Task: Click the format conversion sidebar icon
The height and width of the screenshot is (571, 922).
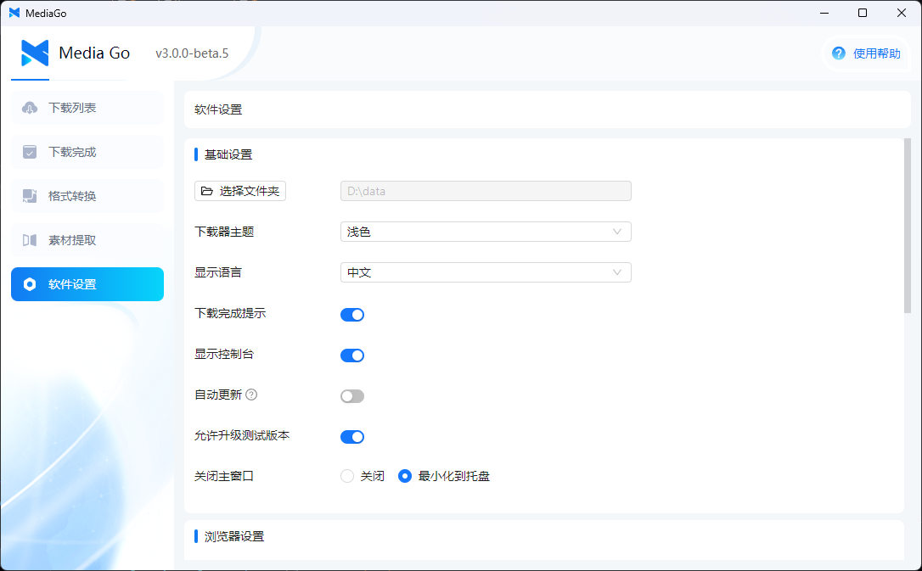Action: [x=30, y=196]
